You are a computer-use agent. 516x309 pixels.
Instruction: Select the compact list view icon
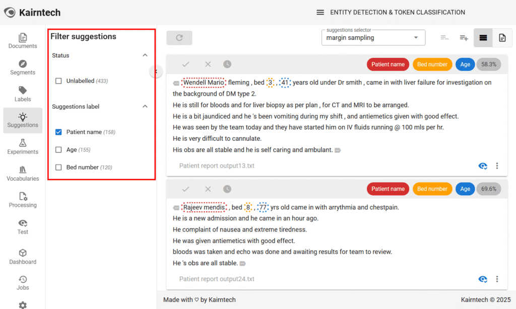click(444, 38)
